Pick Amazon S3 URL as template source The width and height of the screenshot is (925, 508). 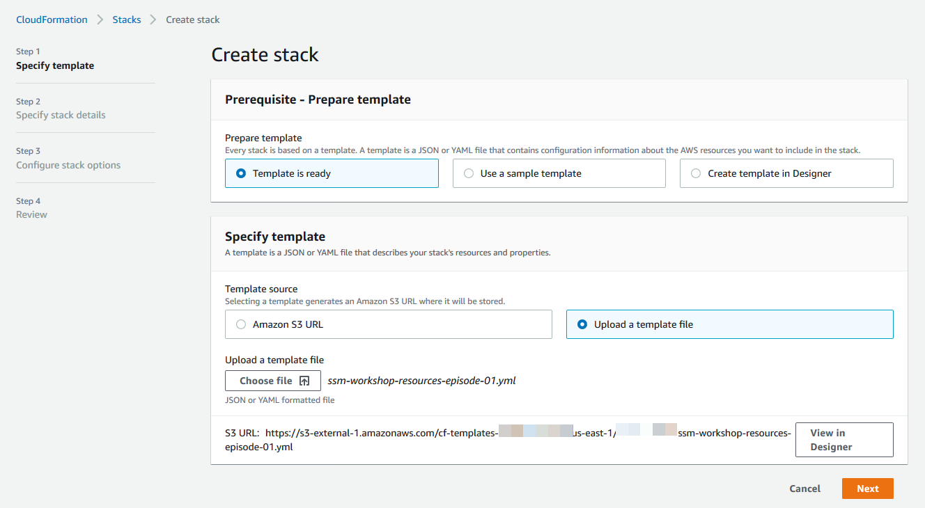(x=389, y=324)
